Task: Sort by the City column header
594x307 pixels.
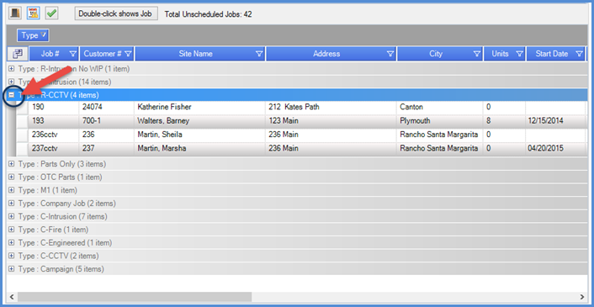Action: pyautogui.click(x=436, y=54)
